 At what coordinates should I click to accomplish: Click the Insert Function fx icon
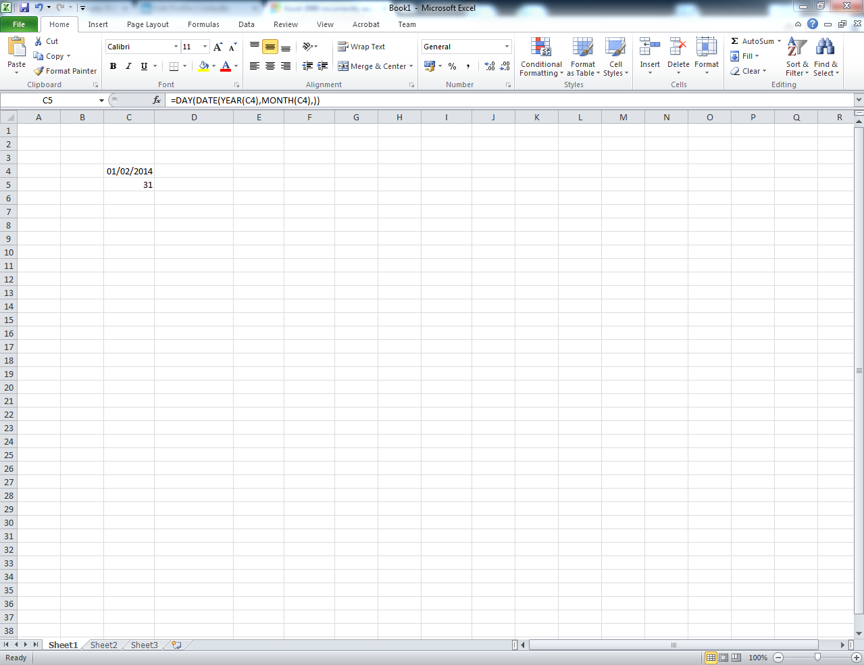coord(157,100)
